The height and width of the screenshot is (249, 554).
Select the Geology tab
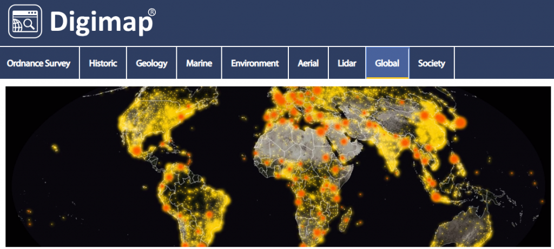pos(151,63)
